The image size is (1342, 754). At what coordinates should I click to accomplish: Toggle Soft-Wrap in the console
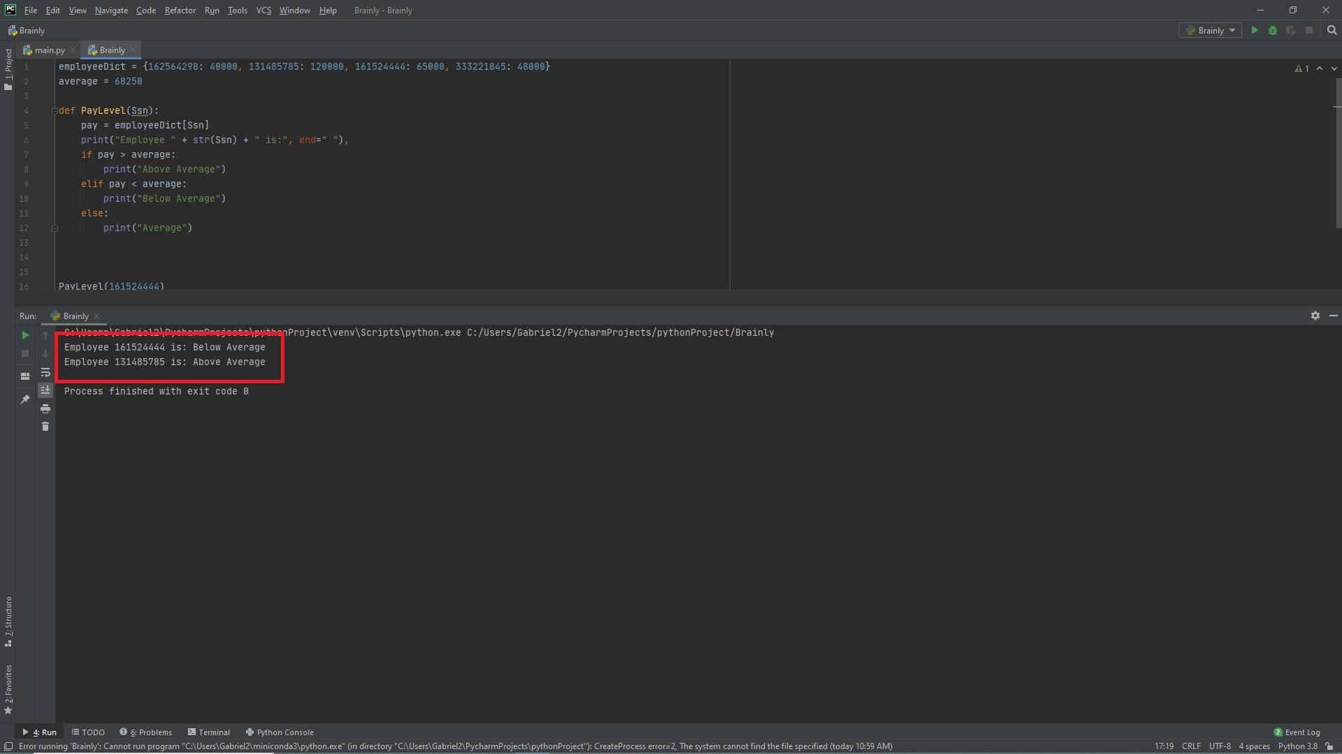click(45, 372)
